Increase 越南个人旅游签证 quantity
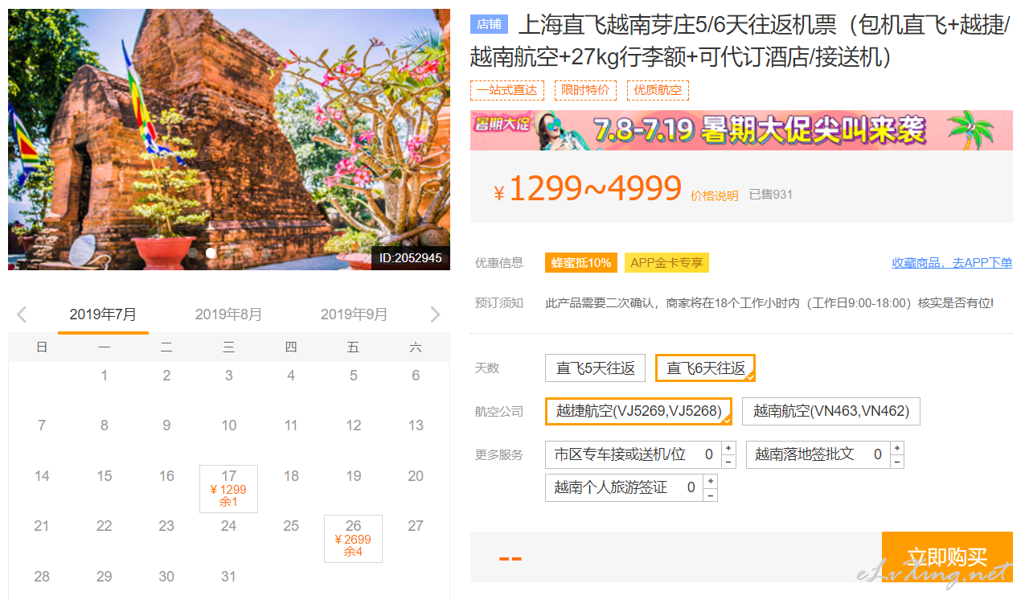Image resolution: width=1021 pixels, height=600 pixels. pos(711,481)
